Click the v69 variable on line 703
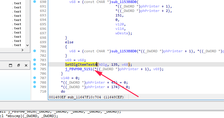 (x=68, y=60)
